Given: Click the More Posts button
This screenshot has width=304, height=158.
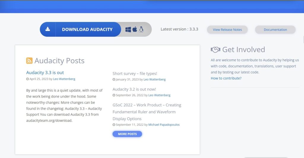Looking at the screenshot, I should 127,134.
